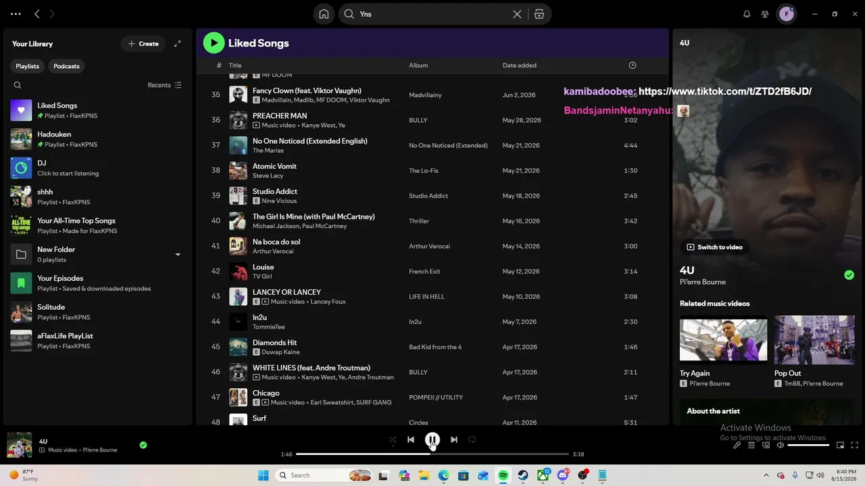Go to Spotify Home
Image resolution: width=865 pixels, height=486 pixels.
tap(324, 14)
